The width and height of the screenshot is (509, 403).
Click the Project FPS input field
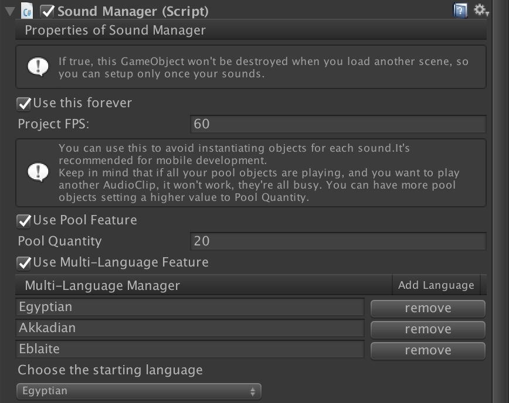pyautogui.click(x=338, y=124)
